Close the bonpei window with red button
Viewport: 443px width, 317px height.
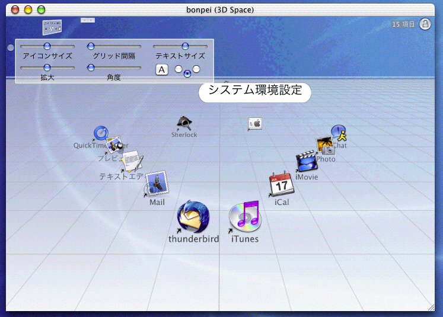point(15,9)
